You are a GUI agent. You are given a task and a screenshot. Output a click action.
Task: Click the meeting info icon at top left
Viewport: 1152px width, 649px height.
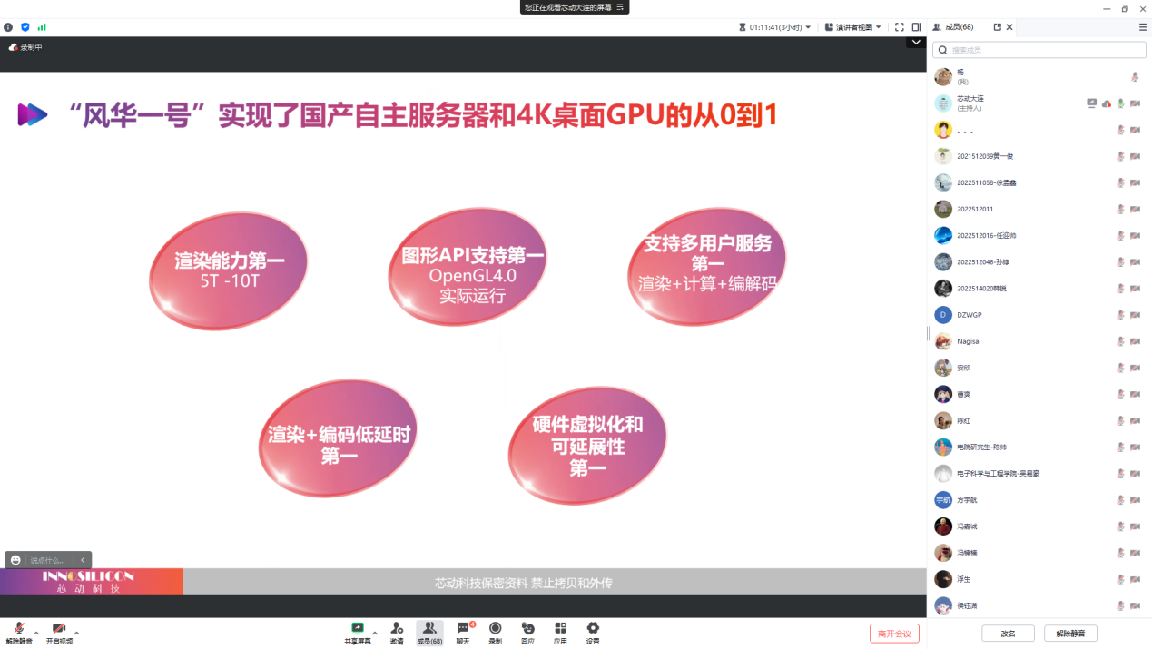click(x=8, y=27)
